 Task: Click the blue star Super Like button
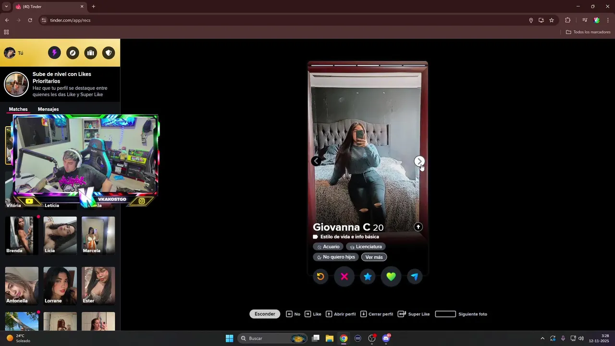[x=368, y=276]
